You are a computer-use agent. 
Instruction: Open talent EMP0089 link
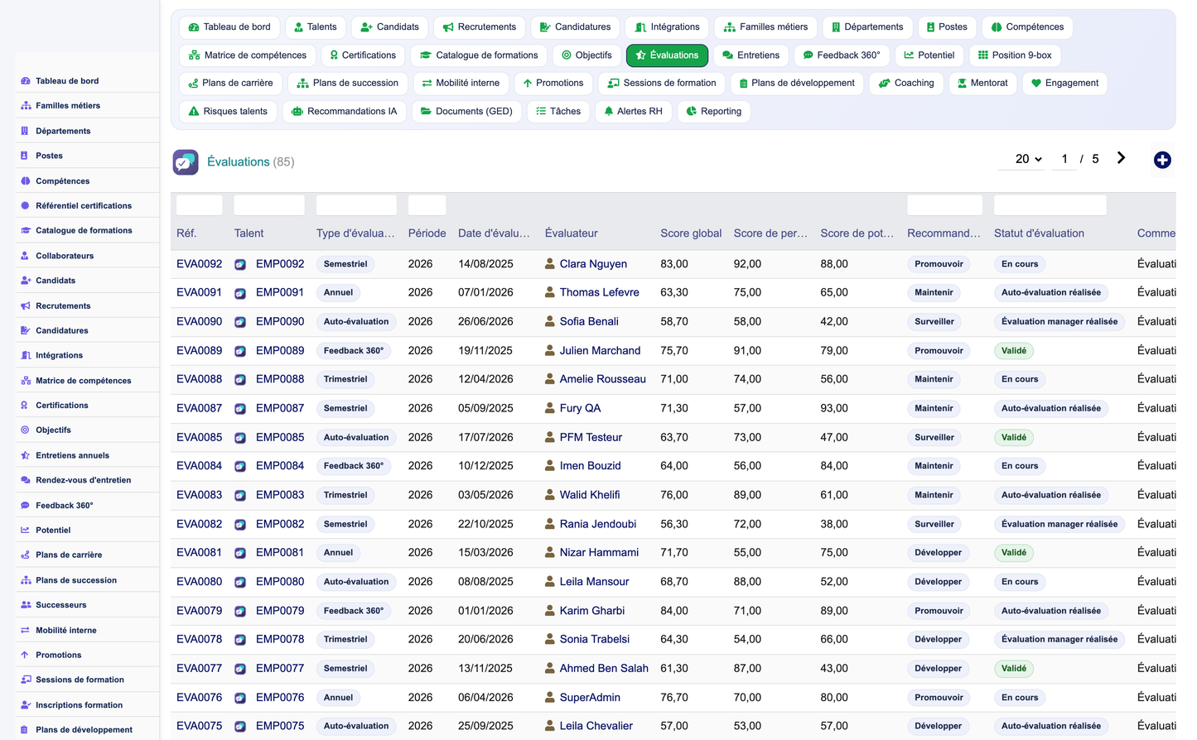[280, 351]
